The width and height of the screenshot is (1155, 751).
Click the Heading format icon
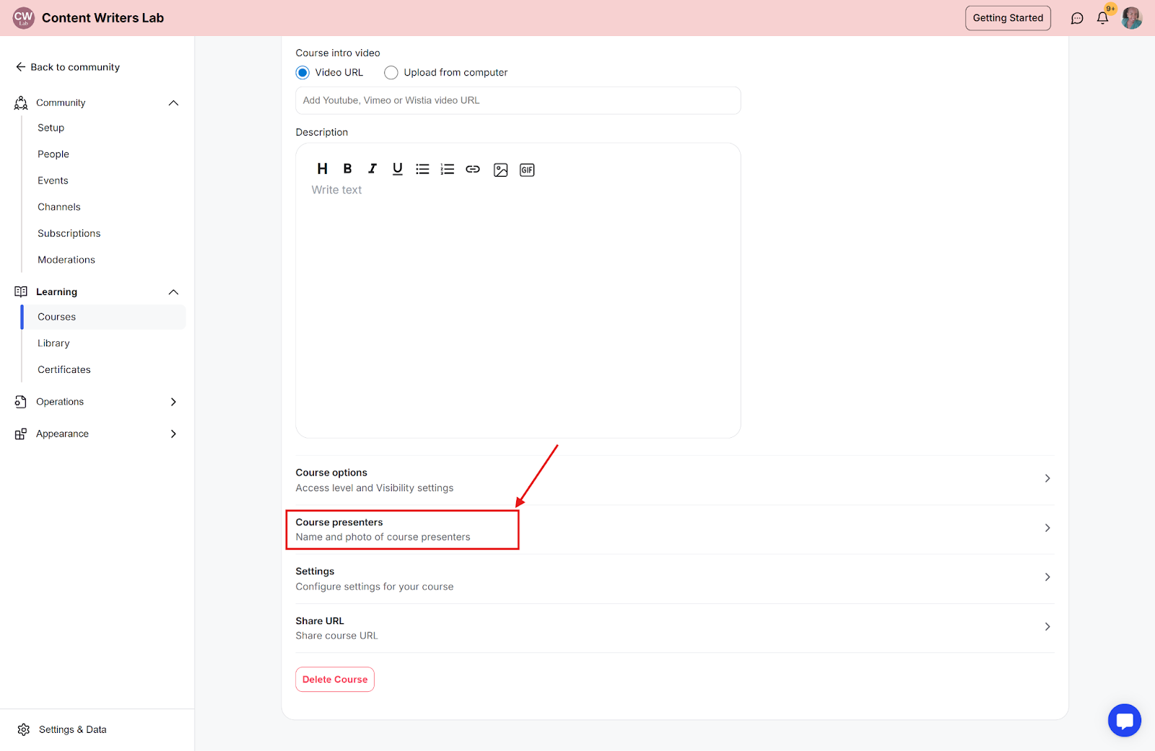pos(322,169)
